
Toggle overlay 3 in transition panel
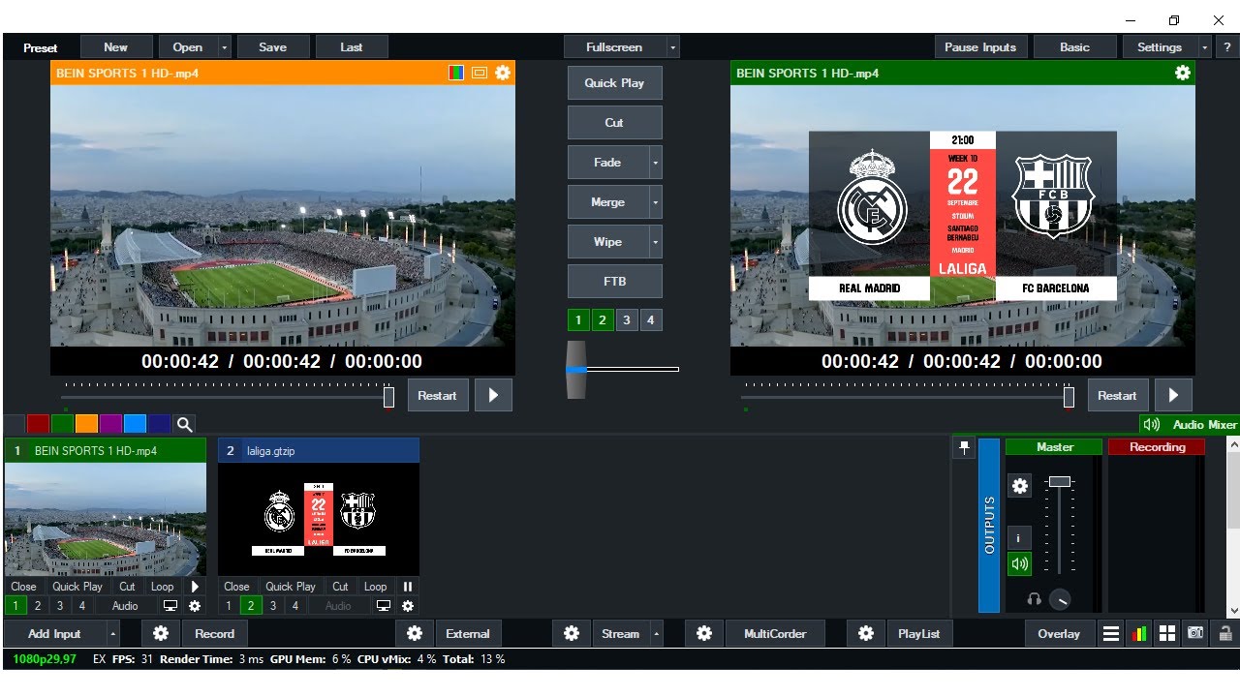point(627,320)
